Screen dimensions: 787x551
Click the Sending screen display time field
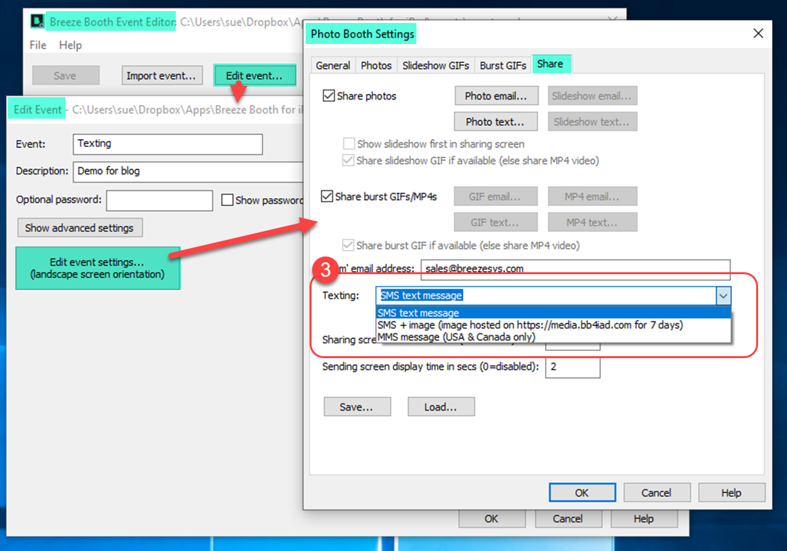(573, 367)
